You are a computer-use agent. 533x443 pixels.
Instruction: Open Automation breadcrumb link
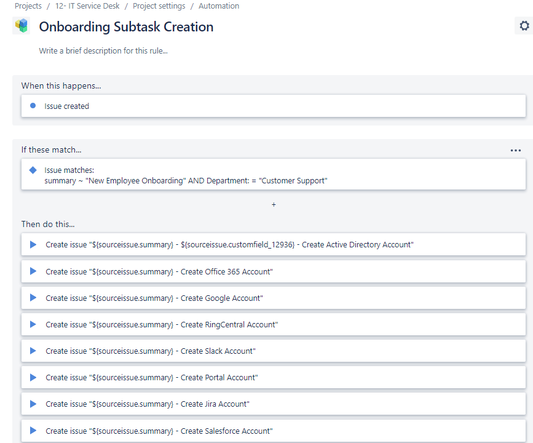coord(219,6)
